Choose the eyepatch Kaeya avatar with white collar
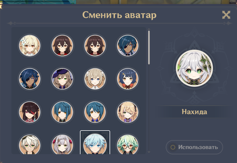 128,46
